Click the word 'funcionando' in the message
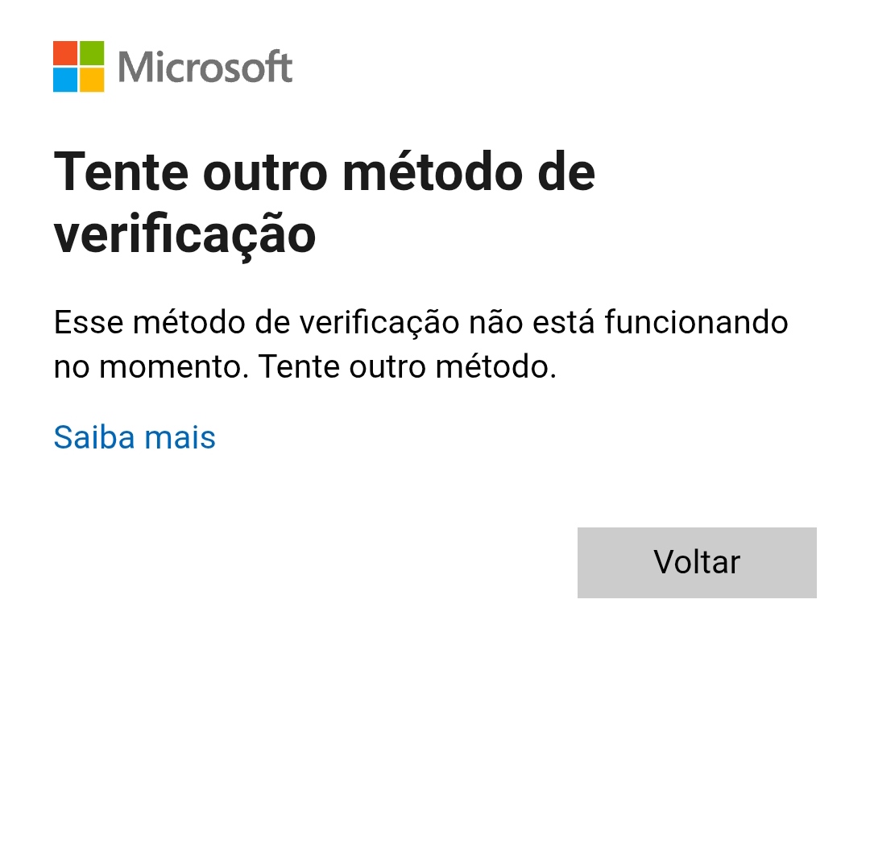The image size is (870, 864). tap(696, 322)
